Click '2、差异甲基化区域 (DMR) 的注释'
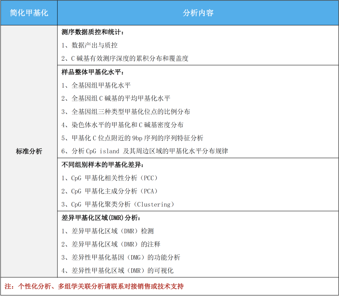Image resolution: width=339 pixels, height=296 pixels. coord(111,244)
